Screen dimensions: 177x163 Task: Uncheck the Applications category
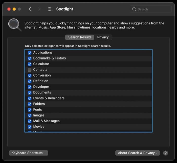(x=30, y=53)
